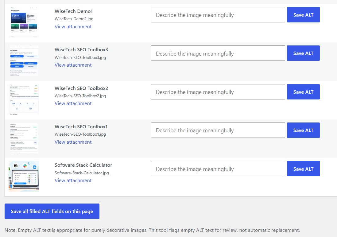Click the filename WiseTech-SEO-Toolbox3.jpg
The width and height of the screenshot is (337, 237).
pos(80,57)
